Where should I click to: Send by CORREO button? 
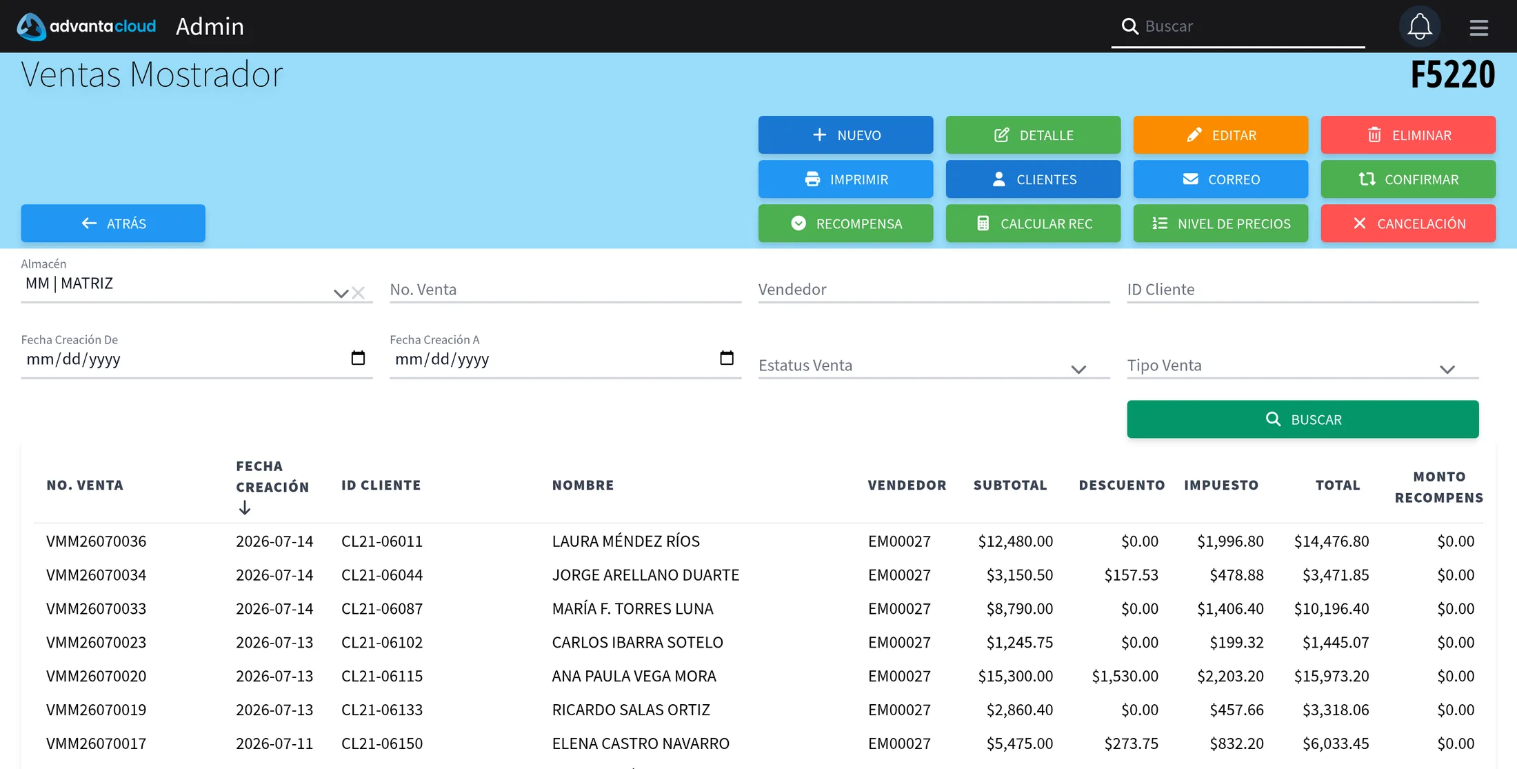[x=1220, y=179]
